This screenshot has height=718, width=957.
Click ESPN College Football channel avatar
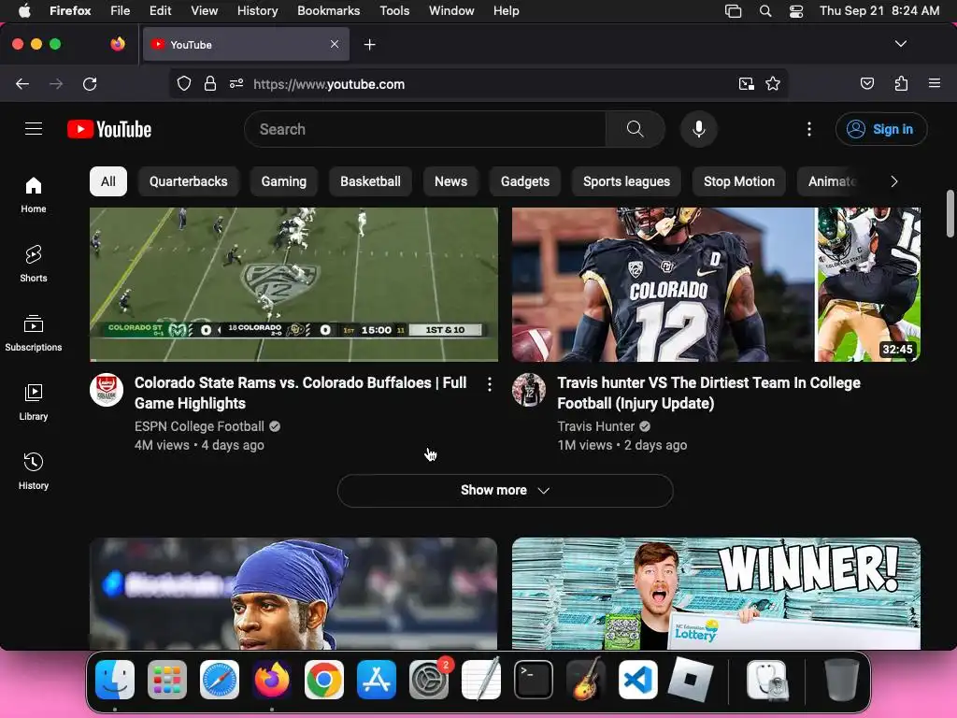107,390
